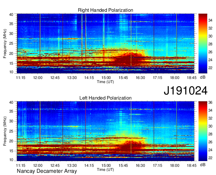Screen dimensions: 216x175
Task: Click the Right Handed spectrogram plot area
Action: point(105,43)
